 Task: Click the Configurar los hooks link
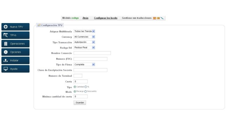tap(106, 18)
